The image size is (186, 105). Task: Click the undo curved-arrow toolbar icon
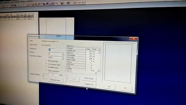pyautogui.click(x=65, y=3)
